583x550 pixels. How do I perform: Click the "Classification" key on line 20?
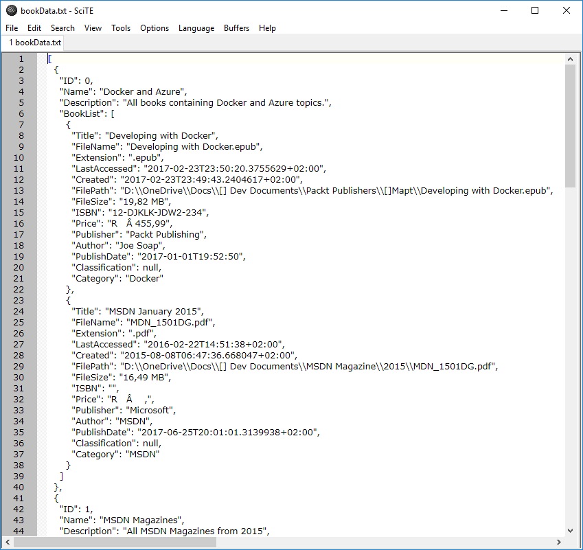[x=104, y=267]
